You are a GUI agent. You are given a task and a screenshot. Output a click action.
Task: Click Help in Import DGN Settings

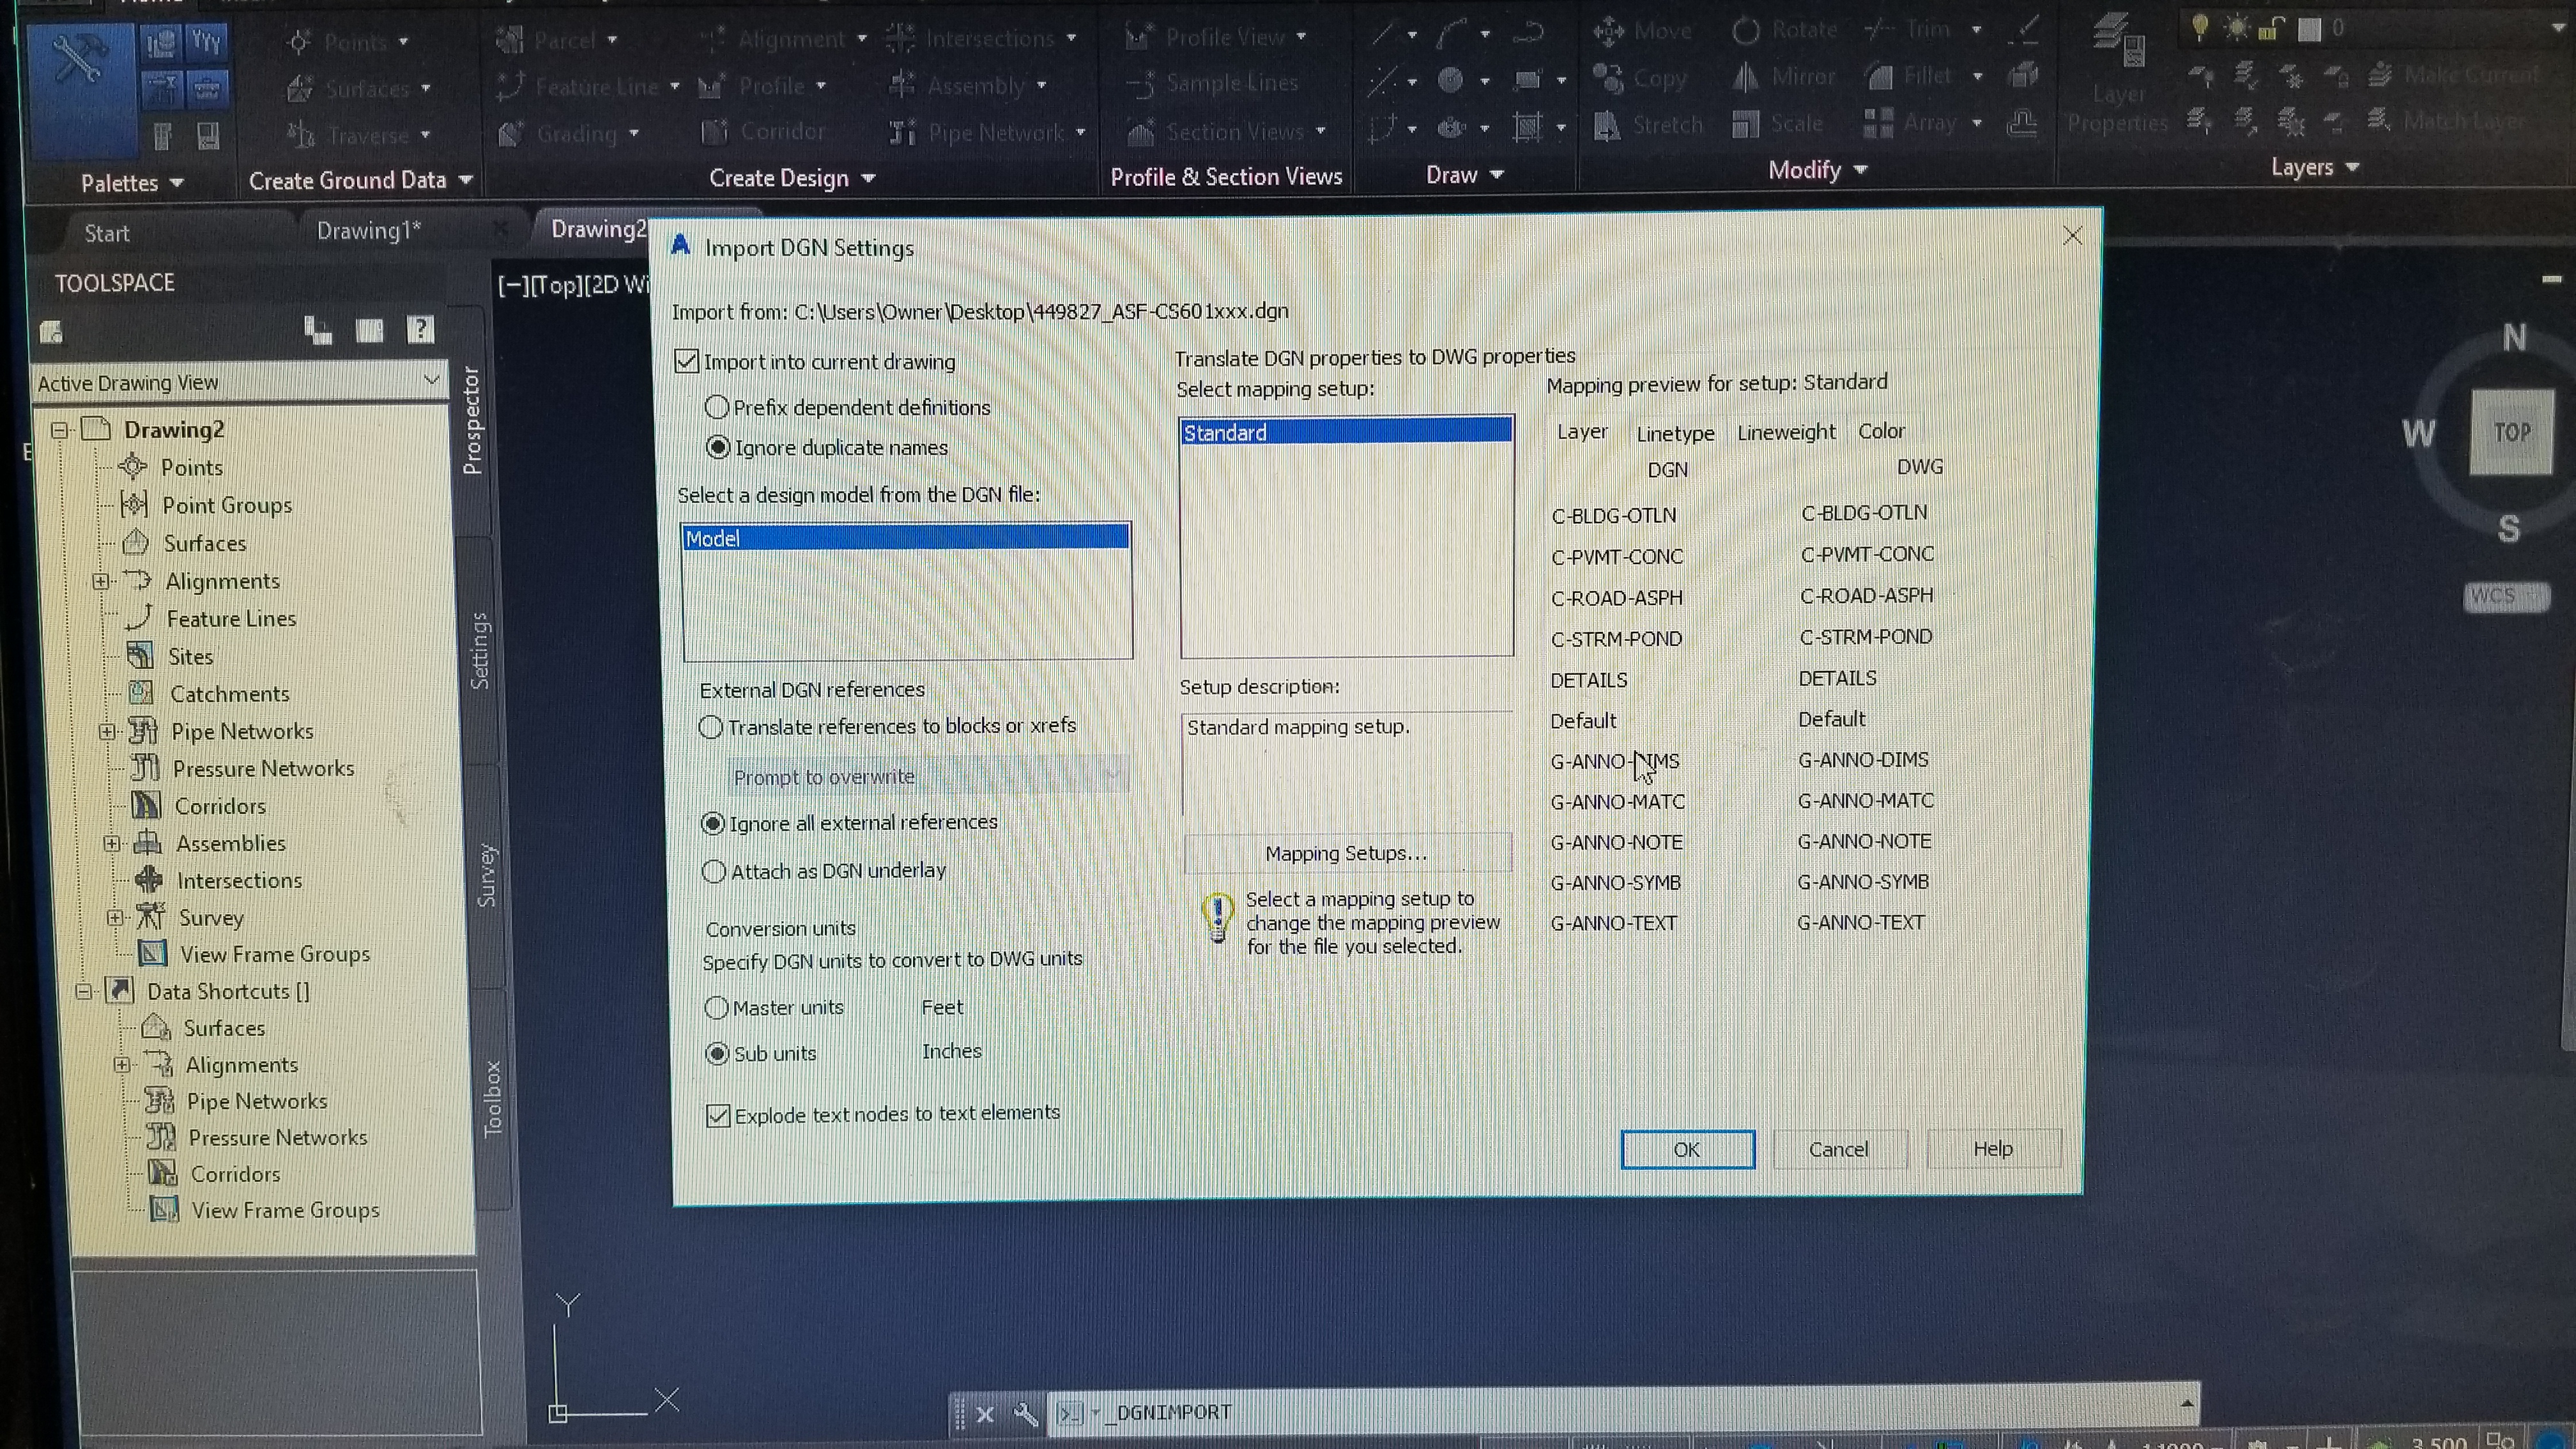(x=1993, y=1148)
